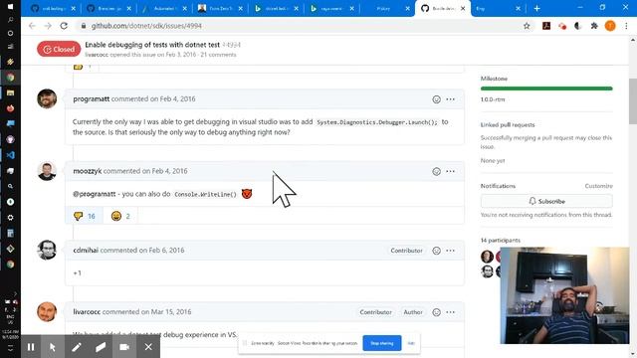
Task: Click the address bar URL
Action: click(146, 26)
